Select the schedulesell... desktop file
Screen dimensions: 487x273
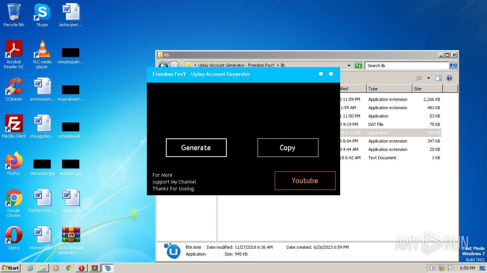point(71,130)
